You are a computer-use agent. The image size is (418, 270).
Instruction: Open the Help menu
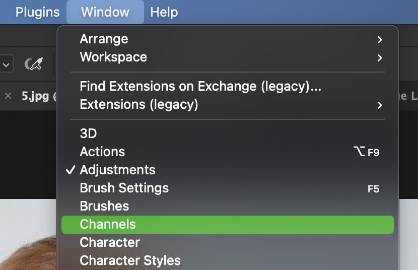(164, 12)
